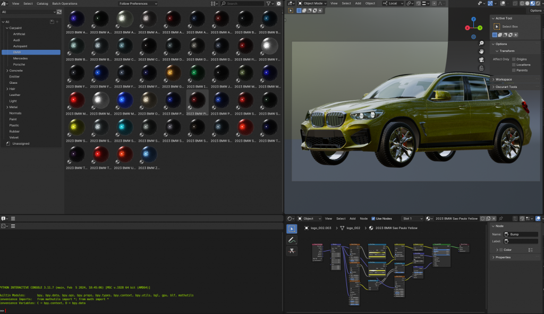544x314 pixels.
Task: Click the pan hand icon in viewport
Action: click(481, 51)
